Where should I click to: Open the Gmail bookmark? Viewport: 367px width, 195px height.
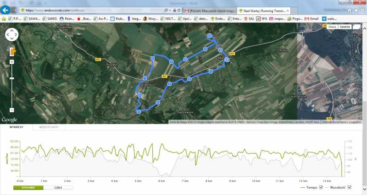311,19
